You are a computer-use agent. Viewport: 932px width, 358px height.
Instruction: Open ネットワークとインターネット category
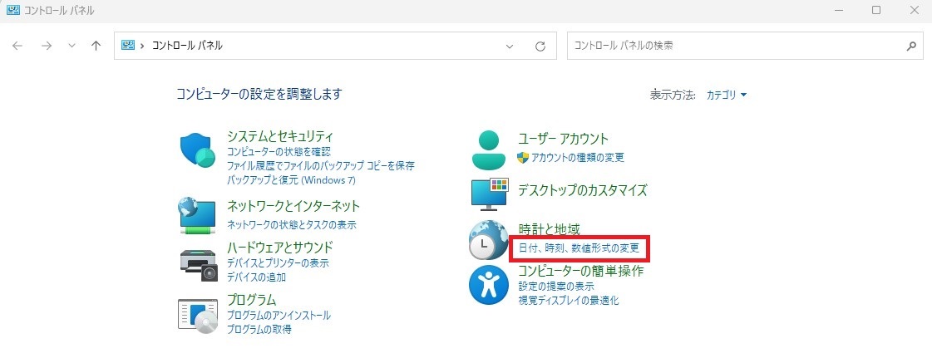click(293, 207)
